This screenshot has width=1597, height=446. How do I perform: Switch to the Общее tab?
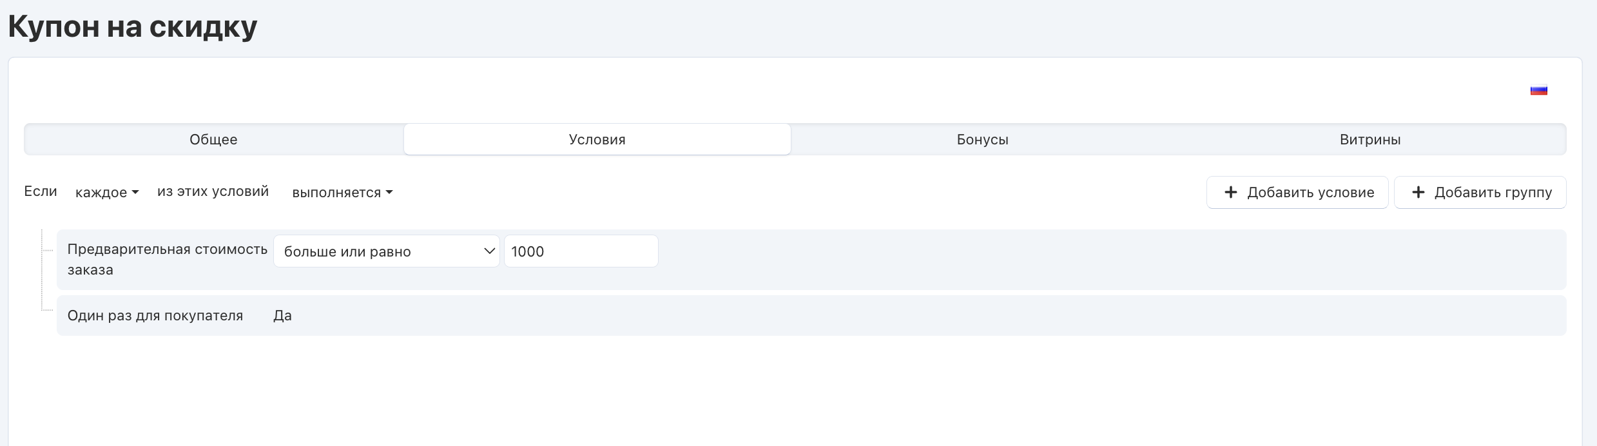click(213, 139)
